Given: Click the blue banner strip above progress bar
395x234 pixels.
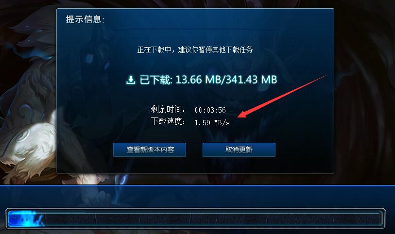Looking at the screenshot, I should 197,196.
